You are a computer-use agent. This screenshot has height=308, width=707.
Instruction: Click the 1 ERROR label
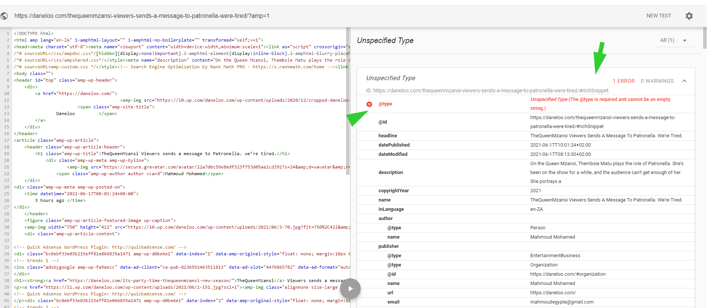[x=623, y=81]
